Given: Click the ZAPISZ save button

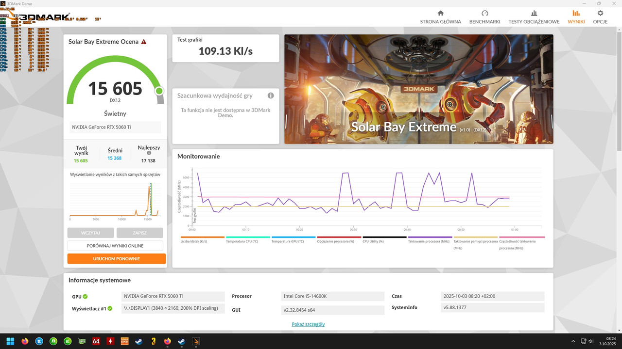Looking at the screenshot, I should 140,233.
